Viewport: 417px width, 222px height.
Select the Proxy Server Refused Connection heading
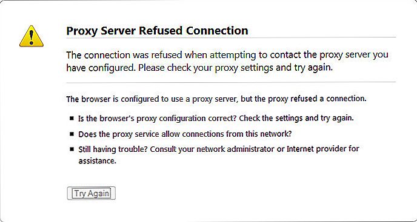[157, 30]
